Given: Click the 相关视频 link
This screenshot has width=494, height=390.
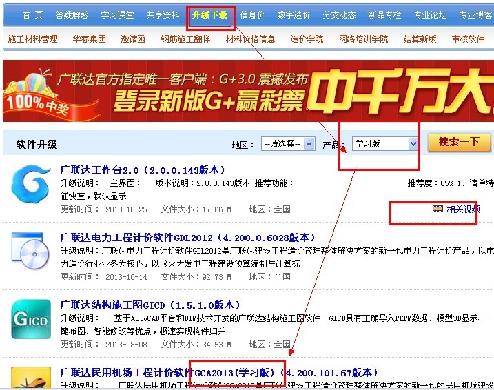Looking at the screenshot, I should point(463,209).
